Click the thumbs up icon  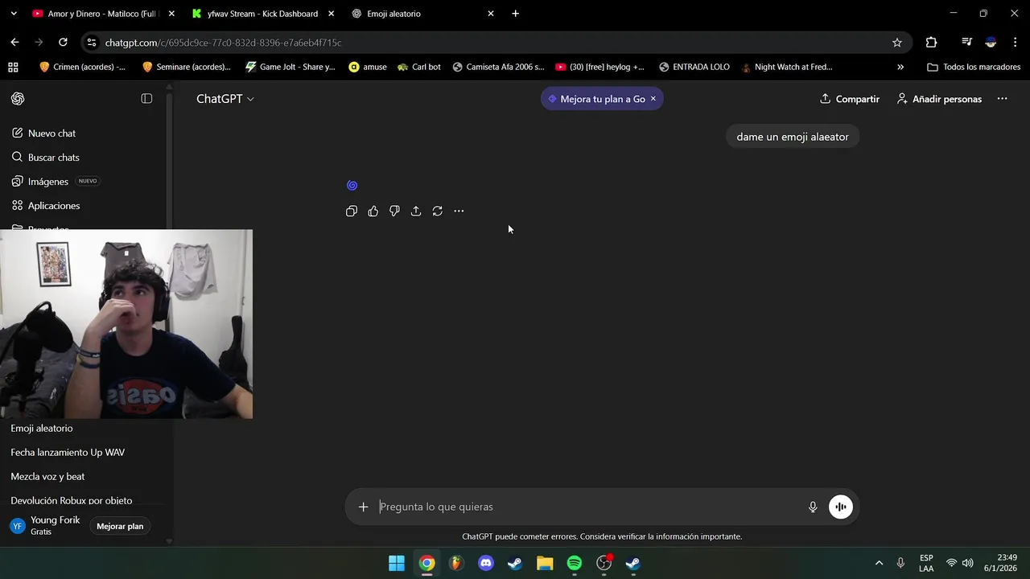(x=373, y=211)
